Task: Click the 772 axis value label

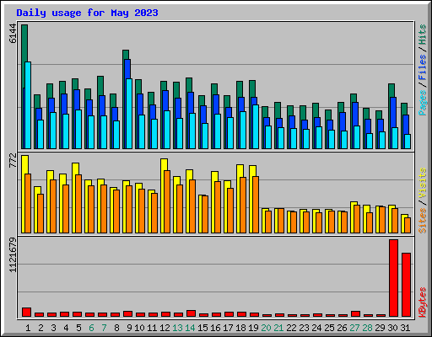Action: point(13,160)
